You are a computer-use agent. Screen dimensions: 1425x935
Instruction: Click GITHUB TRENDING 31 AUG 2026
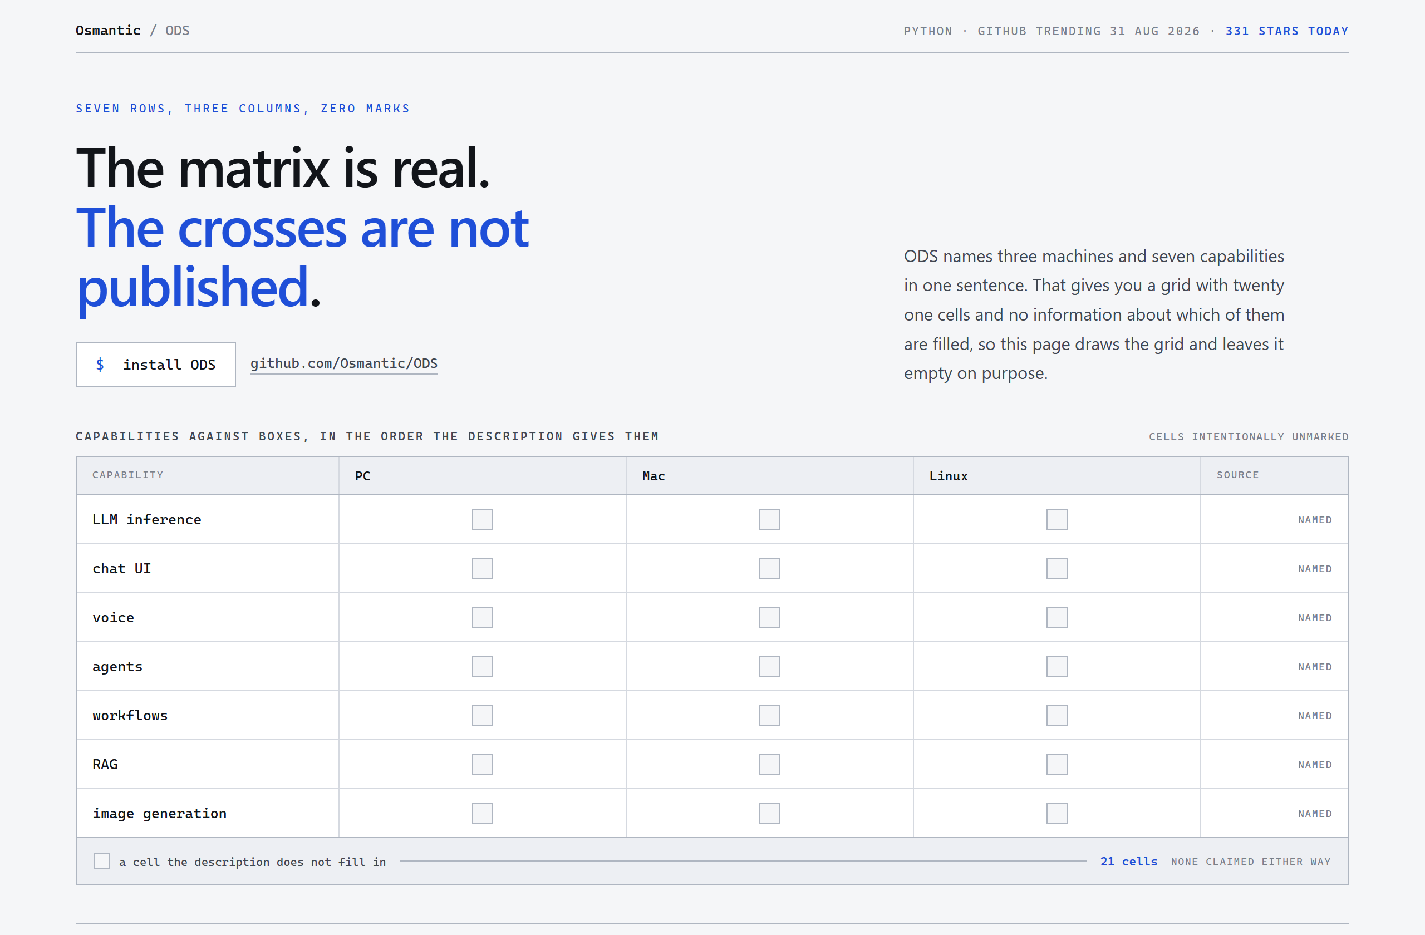tap(1088, 31)
